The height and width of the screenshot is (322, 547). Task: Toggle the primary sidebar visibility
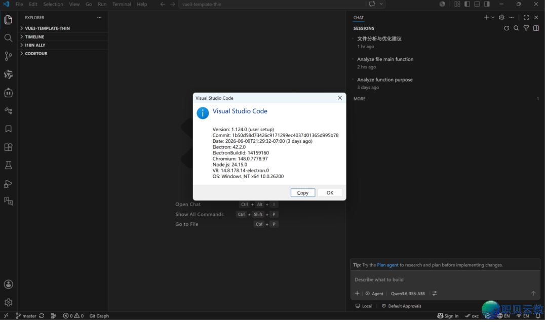tap(468, 4)
